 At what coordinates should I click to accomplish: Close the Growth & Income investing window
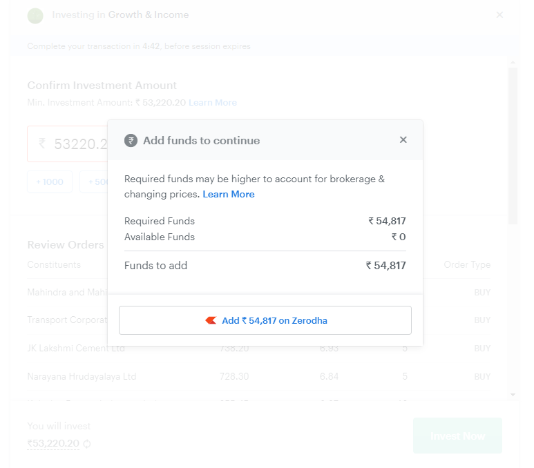tap(499, 15)
